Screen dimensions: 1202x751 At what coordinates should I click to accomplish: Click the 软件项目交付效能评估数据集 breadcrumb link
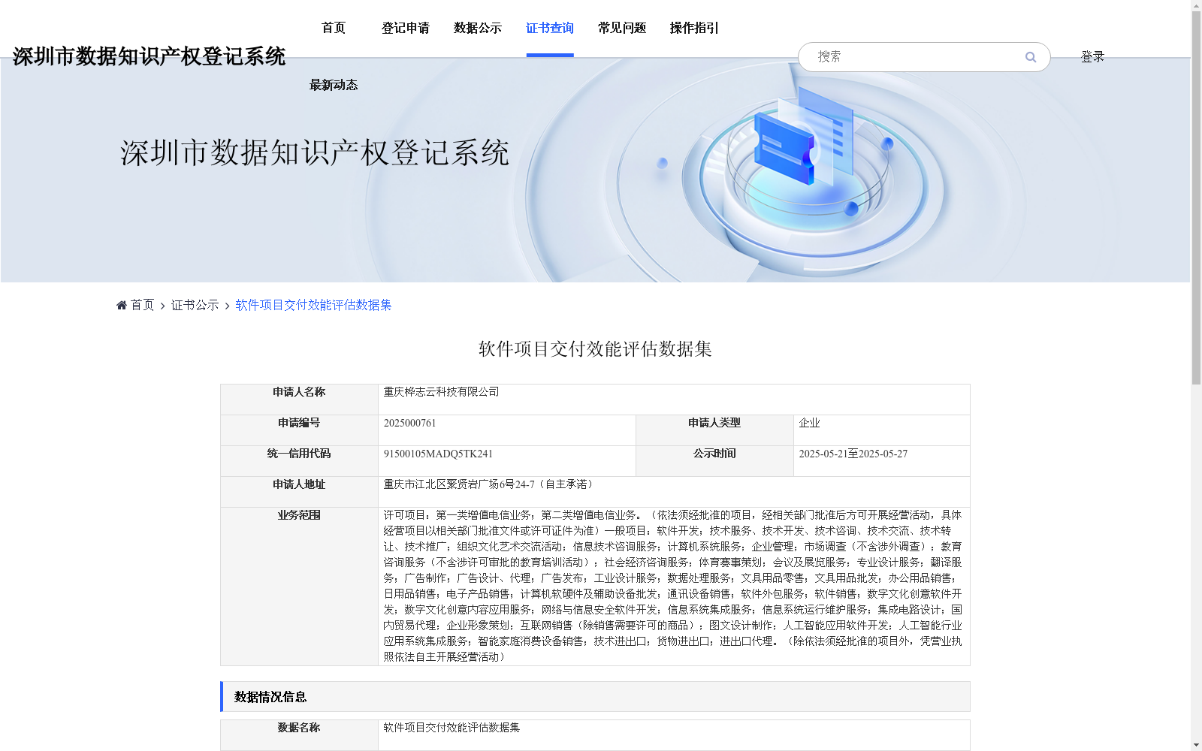313,305
